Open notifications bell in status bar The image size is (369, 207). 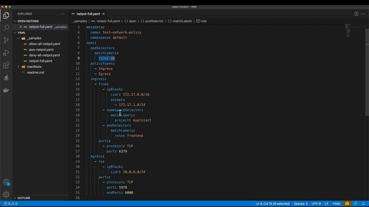tap(363, 204)
